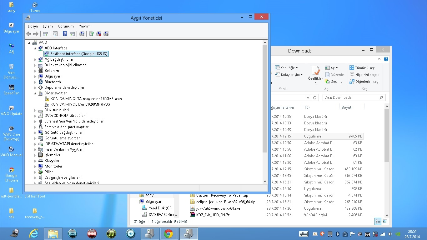The height and width of the screenshot is (240, 427).
Task: Go back with the Device Manager back arrow
Action: [x=29, y=34]
